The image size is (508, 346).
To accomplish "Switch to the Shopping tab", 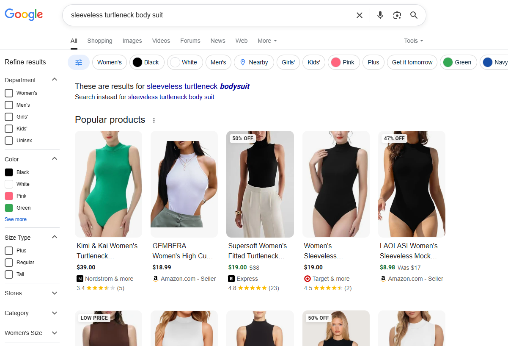I will point(100,41).
